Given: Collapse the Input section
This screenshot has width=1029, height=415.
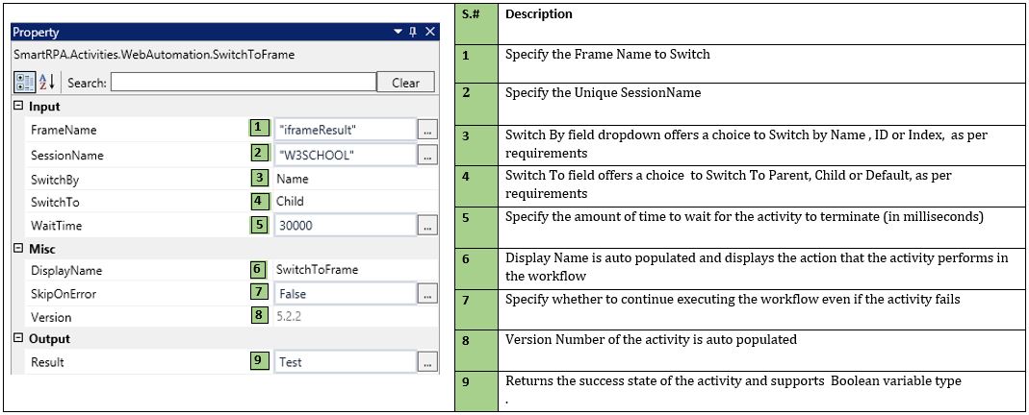Looking at the screenshot, I should pyautogui.click(x=19, y=107).
